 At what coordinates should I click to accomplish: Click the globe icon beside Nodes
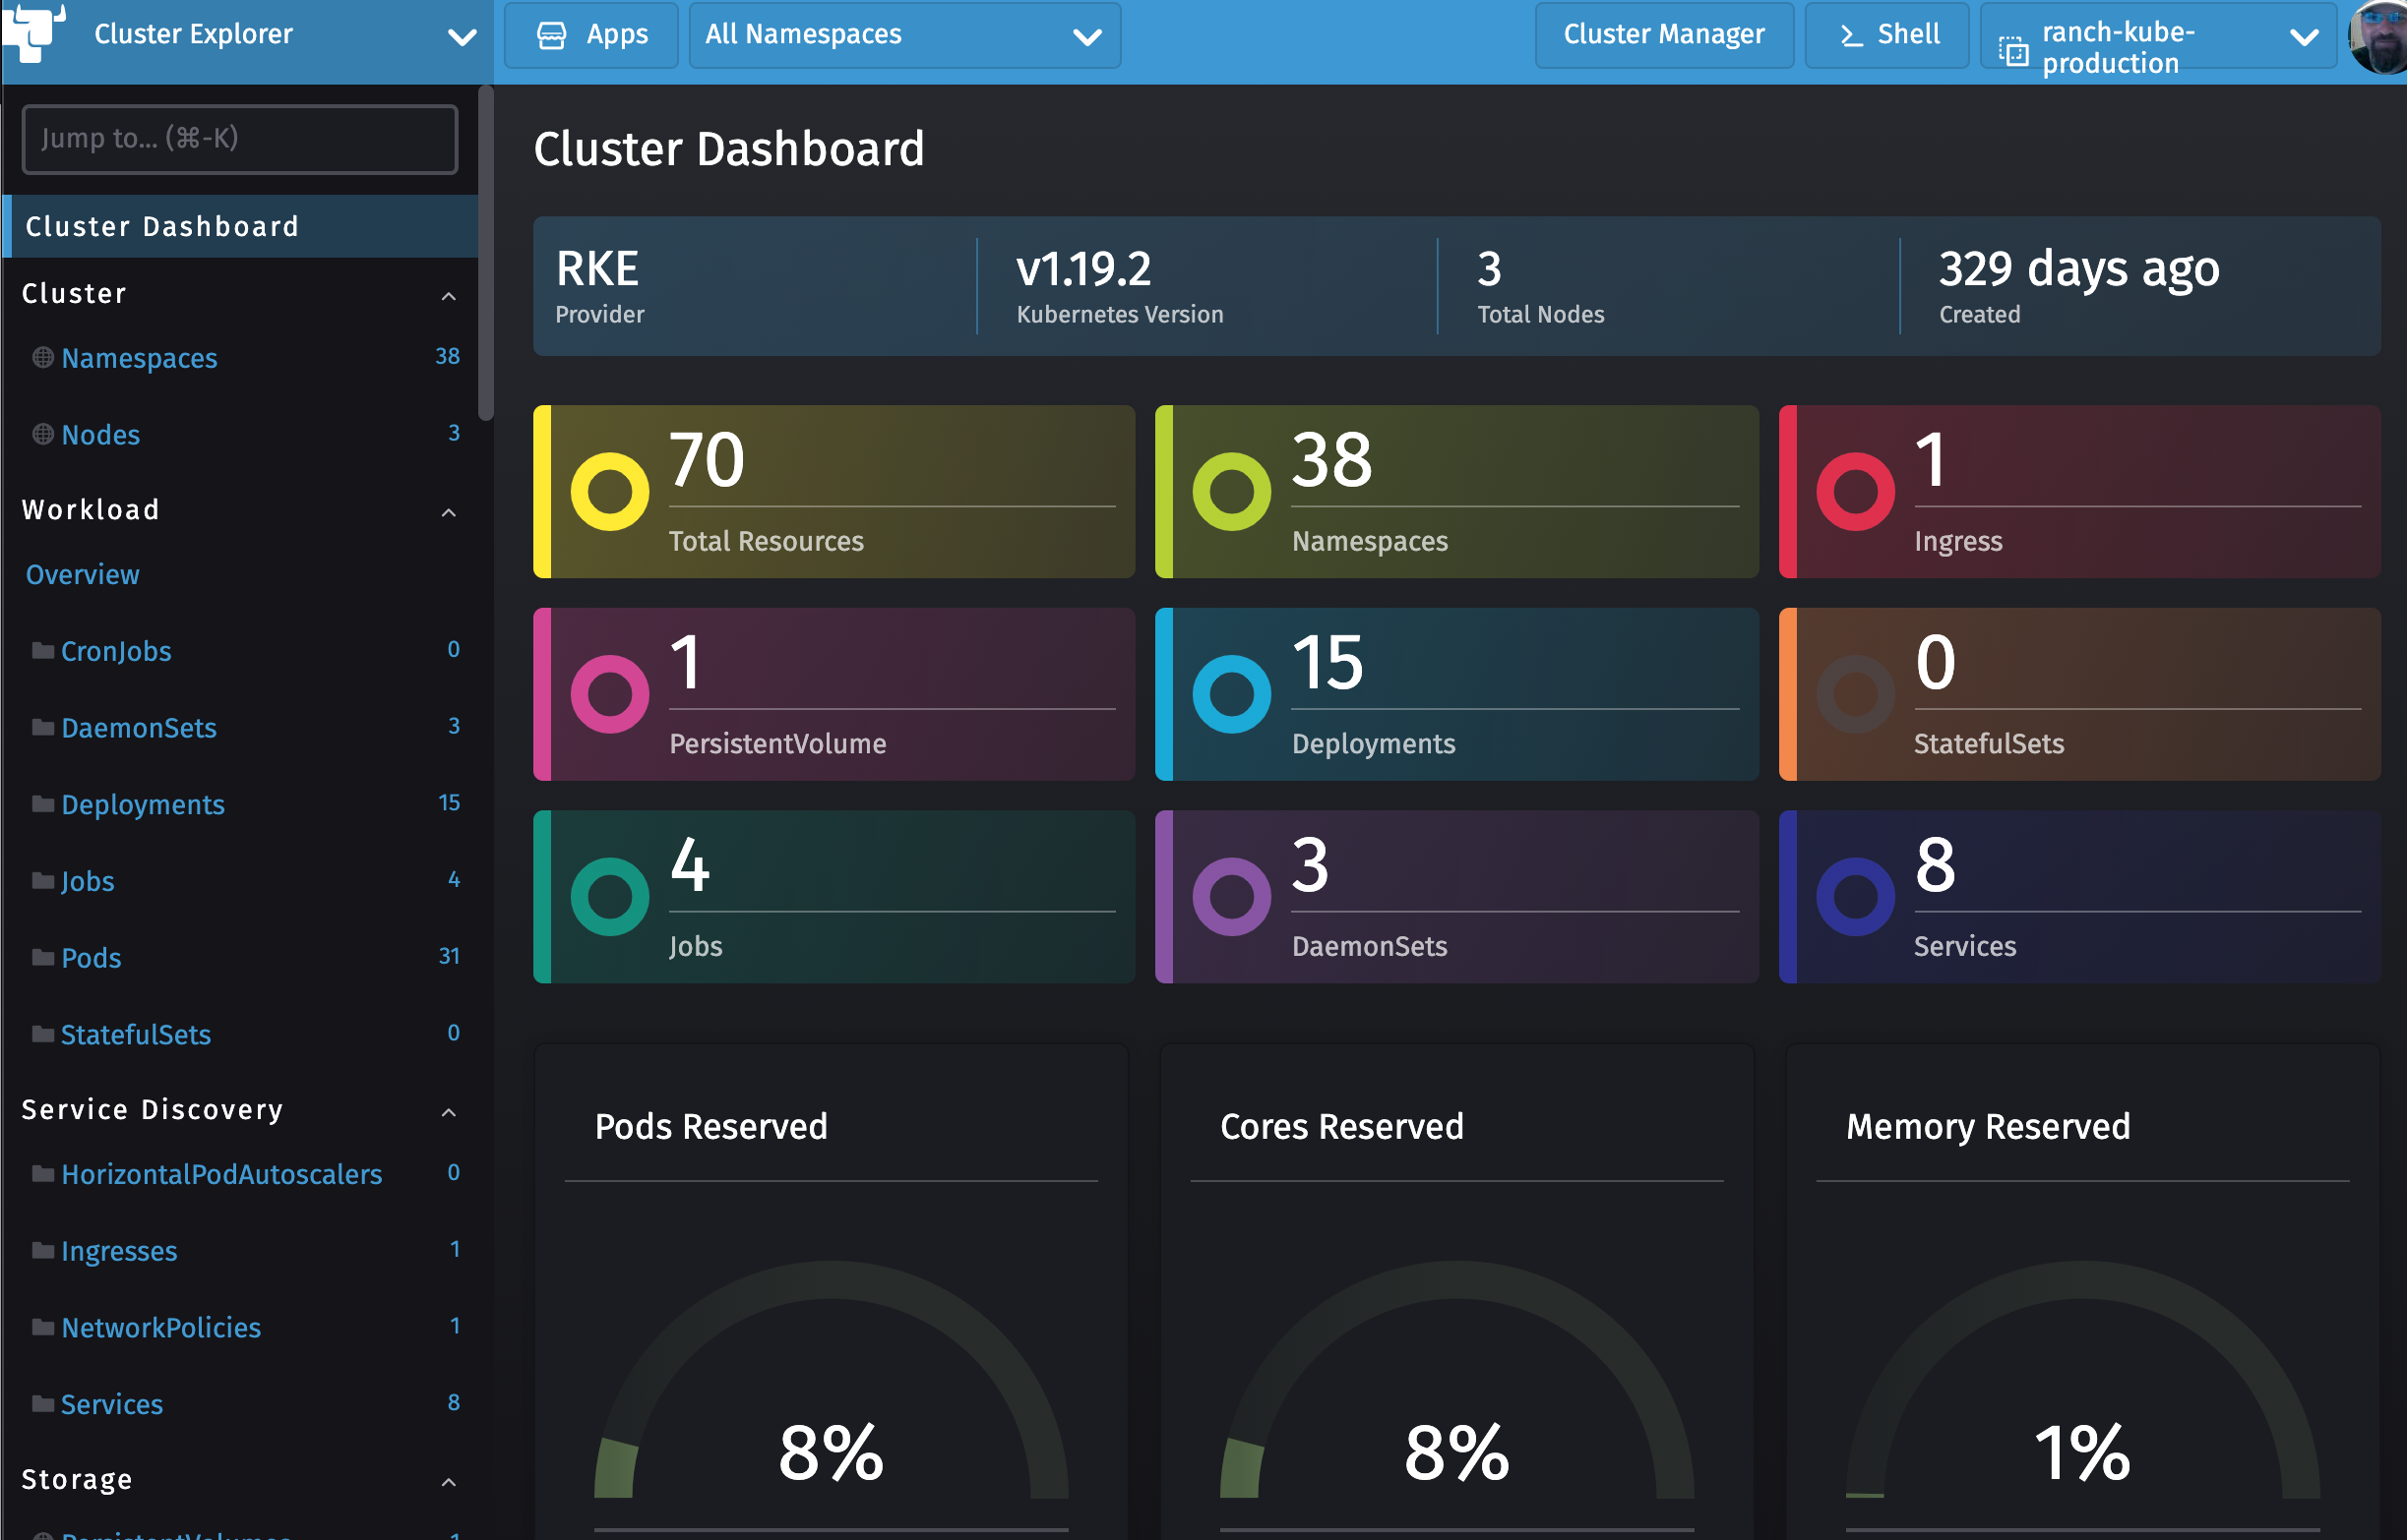43,434
